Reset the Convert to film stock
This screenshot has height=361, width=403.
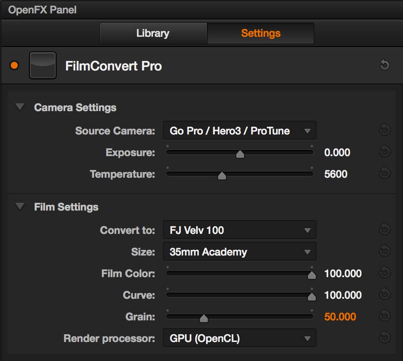point(385,229)
